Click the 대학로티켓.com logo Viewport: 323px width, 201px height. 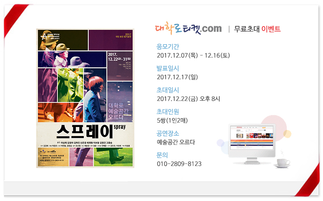(188, 28)
